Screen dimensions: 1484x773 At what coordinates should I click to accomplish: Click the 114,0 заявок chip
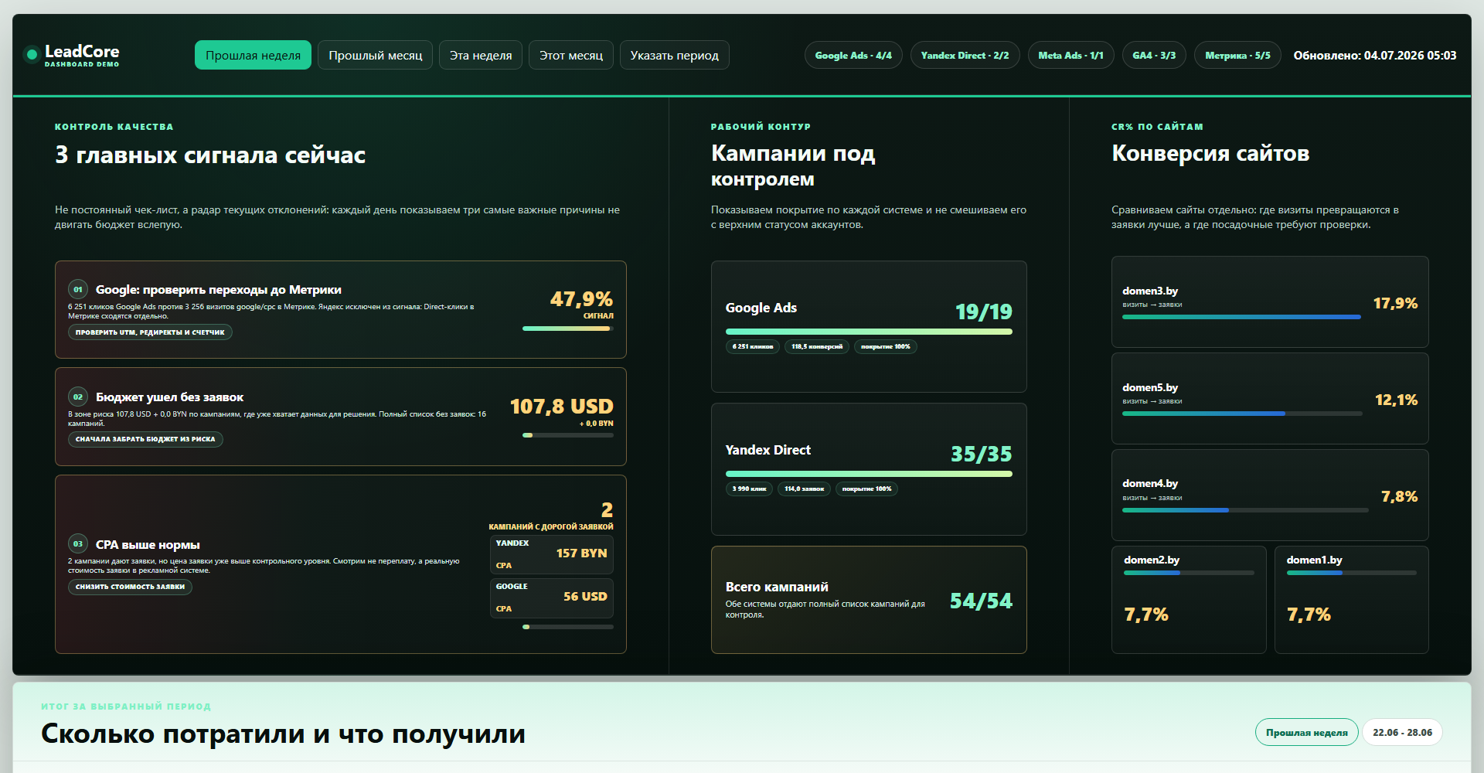pyautogui.click(x=804, y=489)
